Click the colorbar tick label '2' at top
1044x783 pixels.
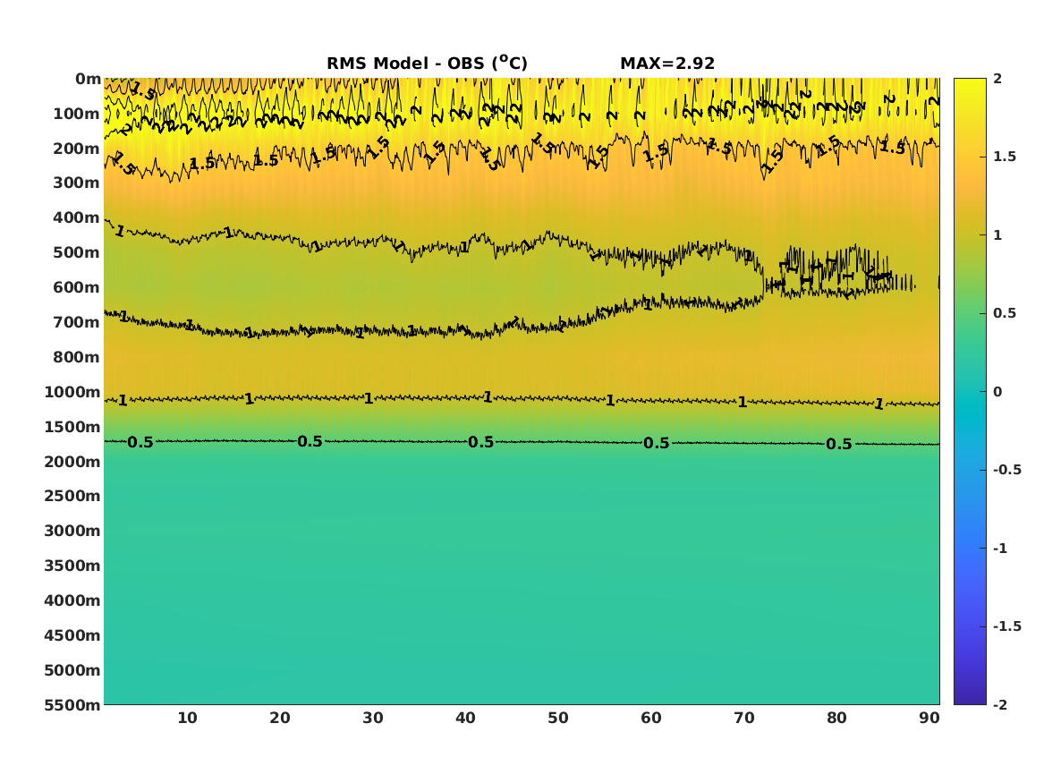(x=997, y=79)
